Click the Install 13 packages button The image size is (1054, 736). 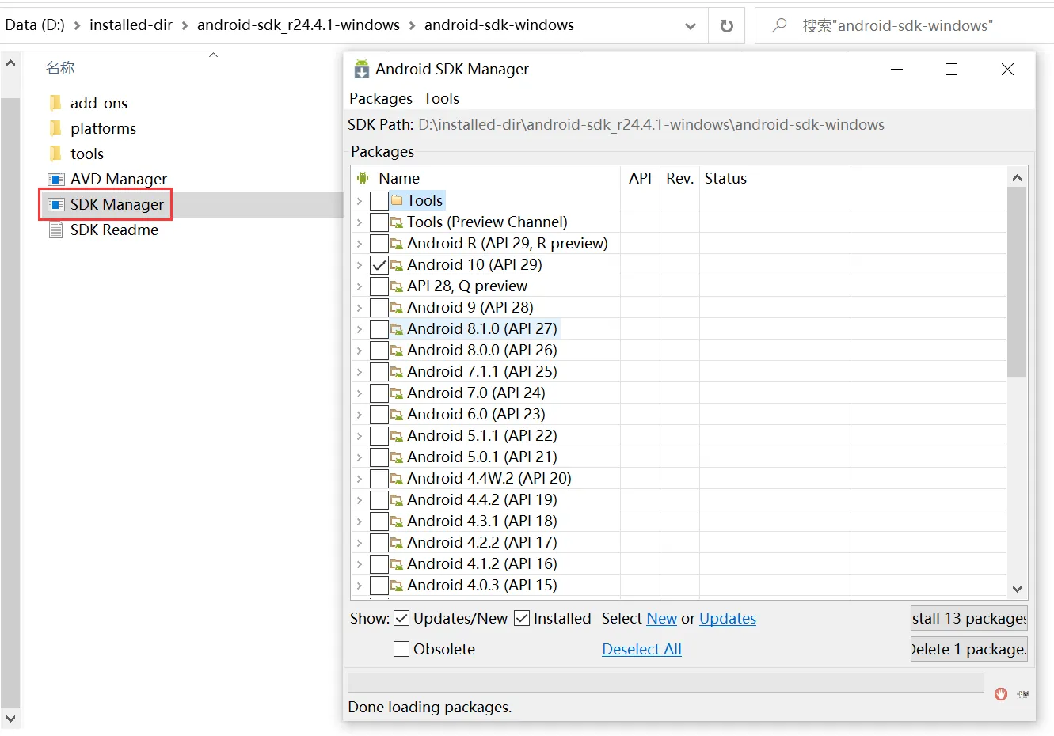pos(969,618)
